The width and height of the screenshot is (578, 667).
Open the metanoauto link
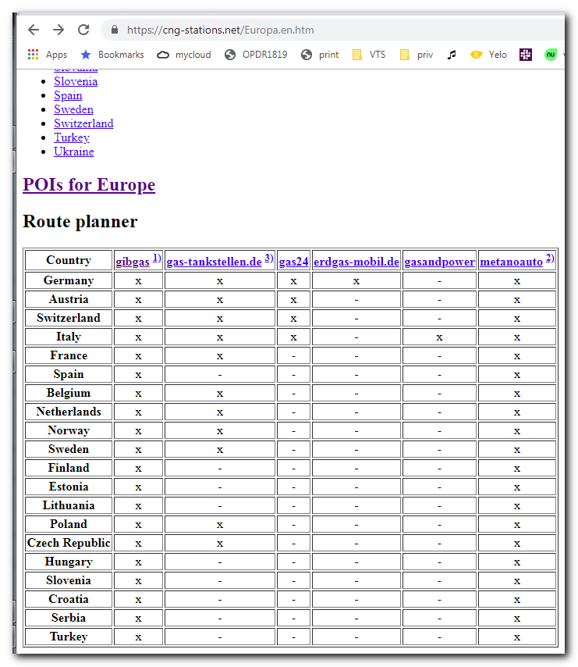[x=512, y=262]
